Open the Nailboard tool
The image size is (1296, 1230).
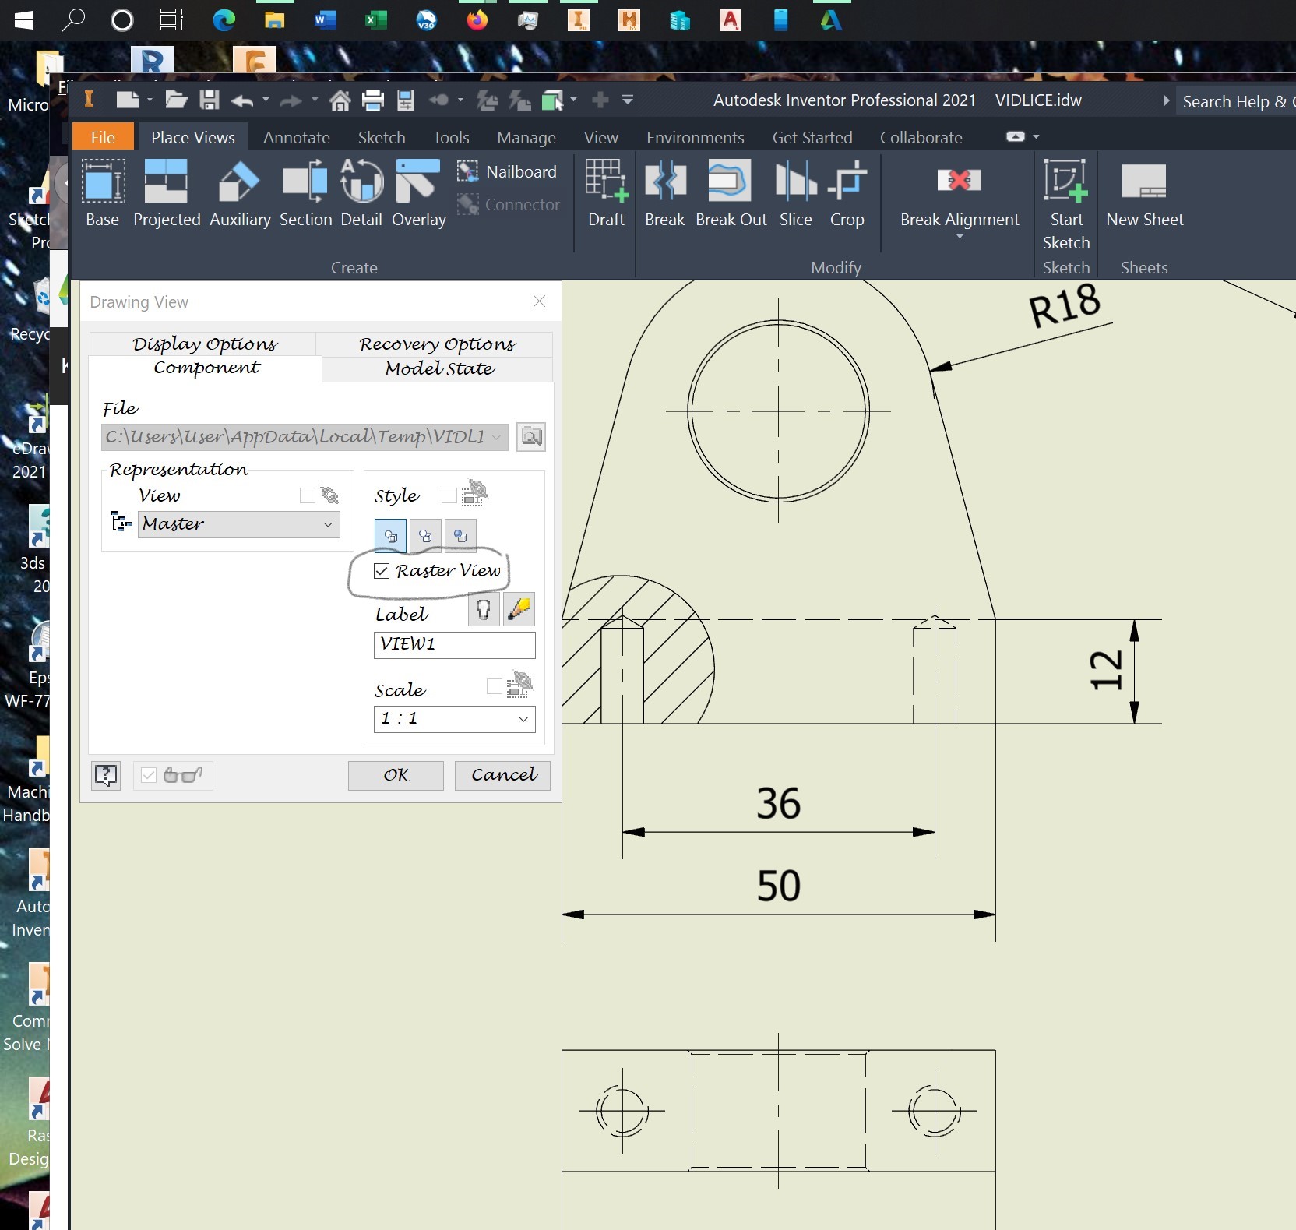pyautogui.click(x=508, y=171)
